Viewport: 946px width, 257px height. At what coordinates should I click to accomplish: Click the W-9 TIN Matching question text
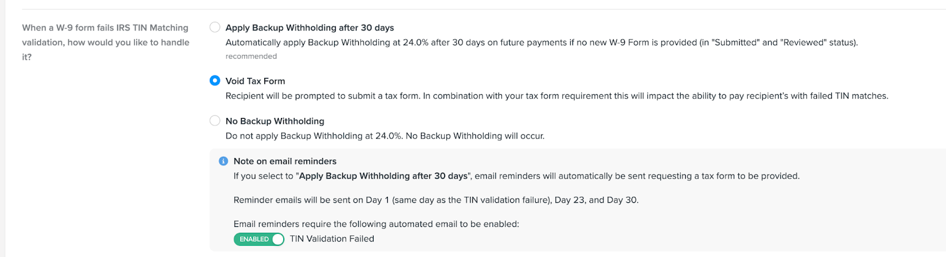tap(106, 42)
